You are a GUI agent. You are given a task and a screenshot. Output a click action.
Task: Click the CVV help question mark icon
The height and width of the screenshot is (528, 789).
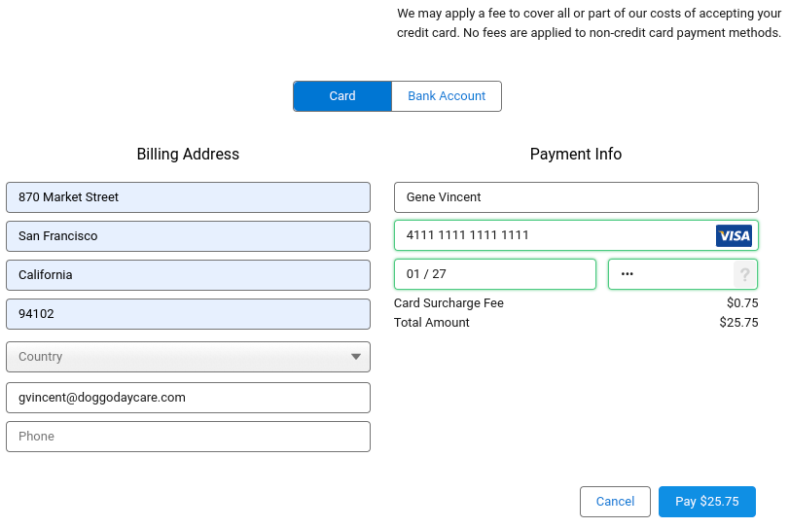[744, 274]
